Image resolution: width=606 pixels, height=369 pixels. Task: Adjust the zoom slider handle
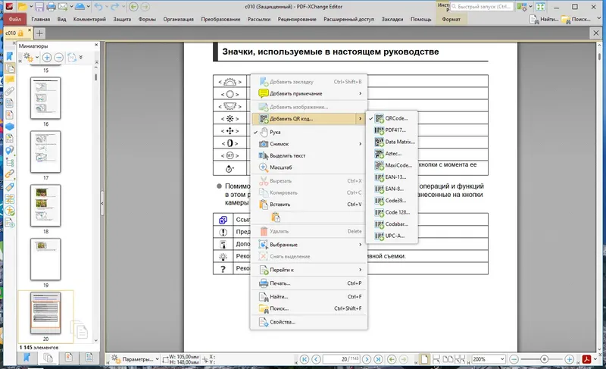[544, 359]
